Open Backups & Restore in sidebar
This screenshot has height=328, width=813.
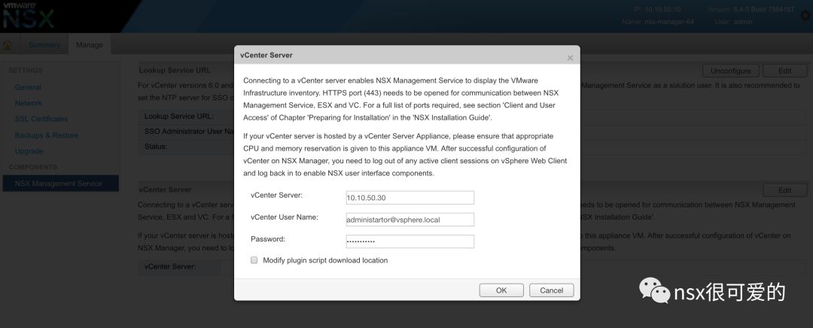point(47,135)
